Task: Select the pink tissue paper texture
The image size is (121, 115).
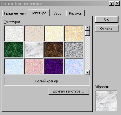Action: [34, 66]
